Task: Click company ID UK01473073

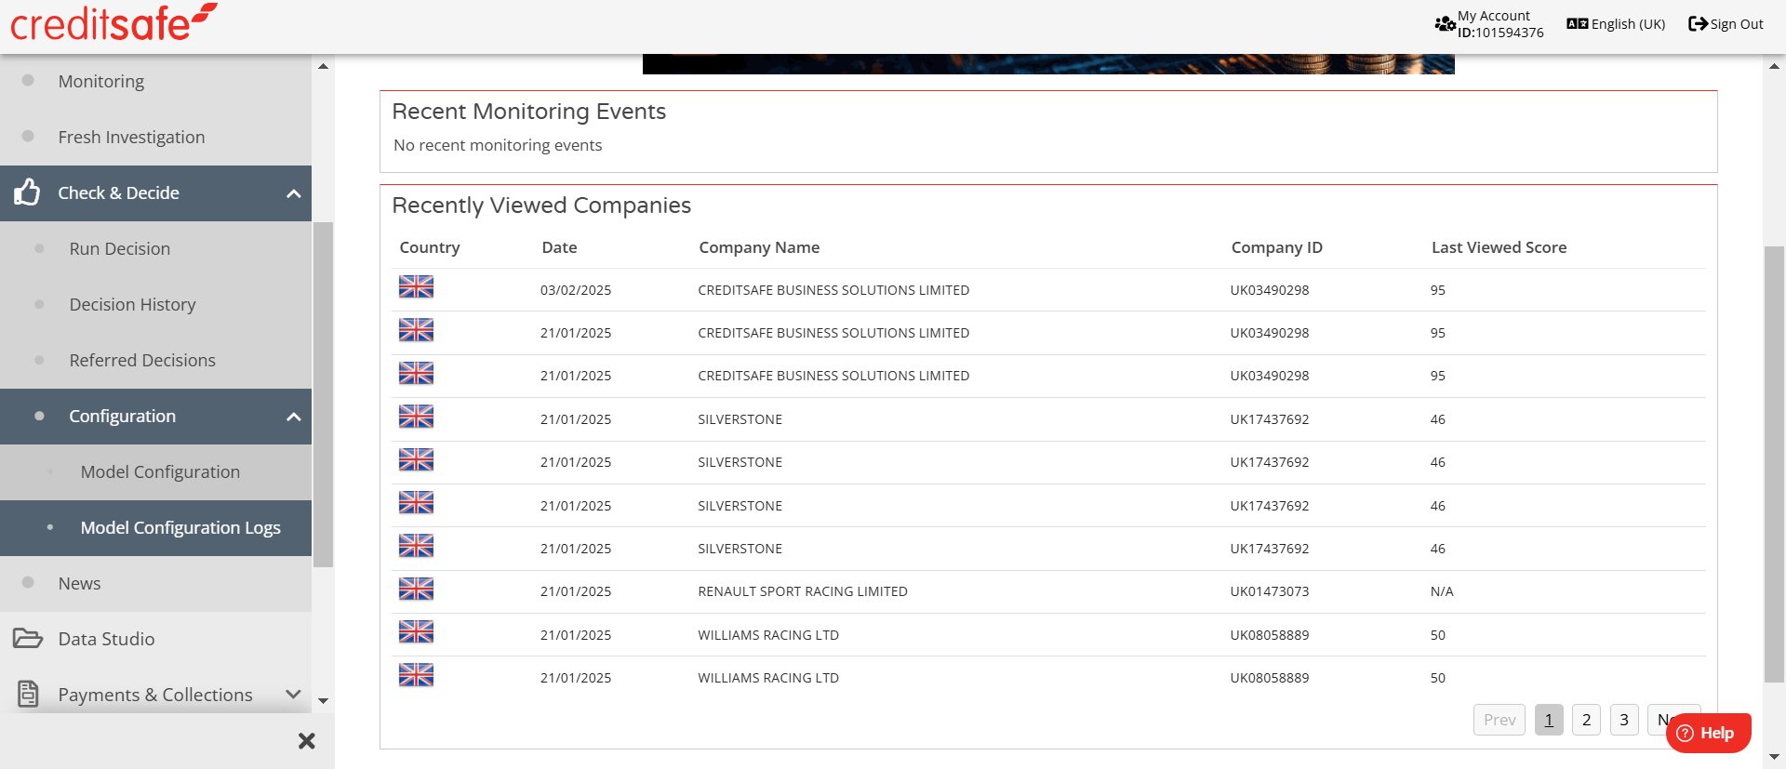Action: coord(1269,591)
